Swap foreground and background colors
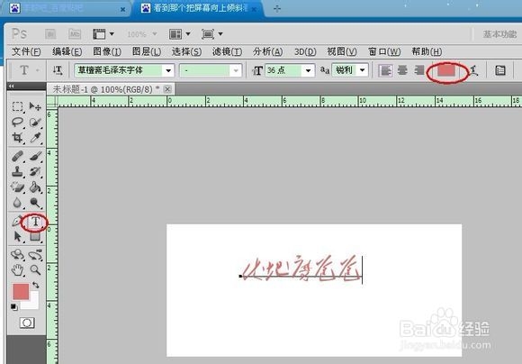 coord(36,285)
